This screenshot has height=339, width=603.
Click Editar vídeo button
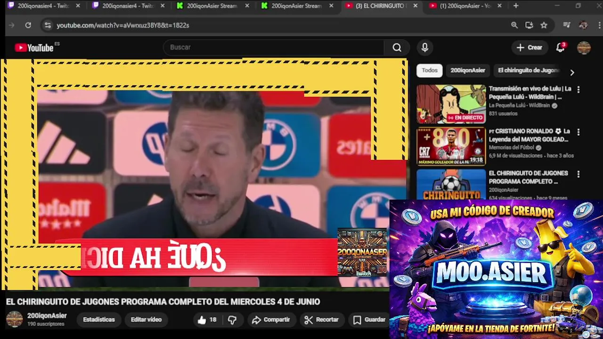(146, 320)
